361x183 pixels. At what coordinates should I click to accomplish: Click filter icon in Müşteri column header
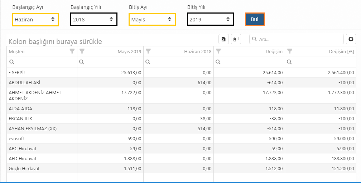(72, 51)
